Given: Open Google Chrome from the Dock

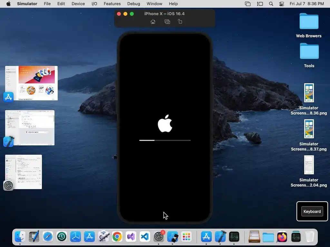Looking at the screenshot, I should (x=117, y=237).
